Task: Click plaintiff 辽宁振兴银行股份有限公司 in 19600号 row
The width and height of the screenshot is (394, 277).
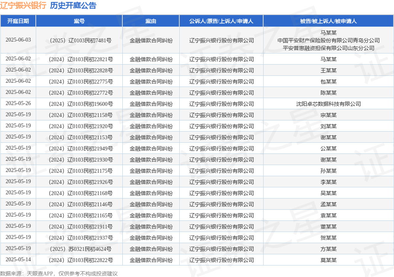Action: (221, 104)
